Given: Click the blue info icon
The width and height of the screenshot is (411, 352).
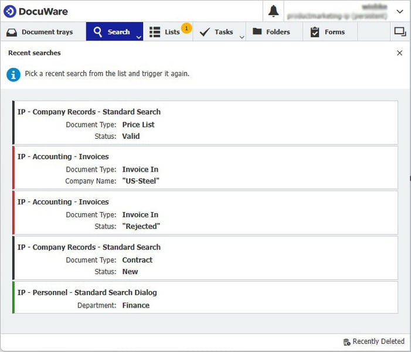Looking at the screenshot, I should (13, 74).
